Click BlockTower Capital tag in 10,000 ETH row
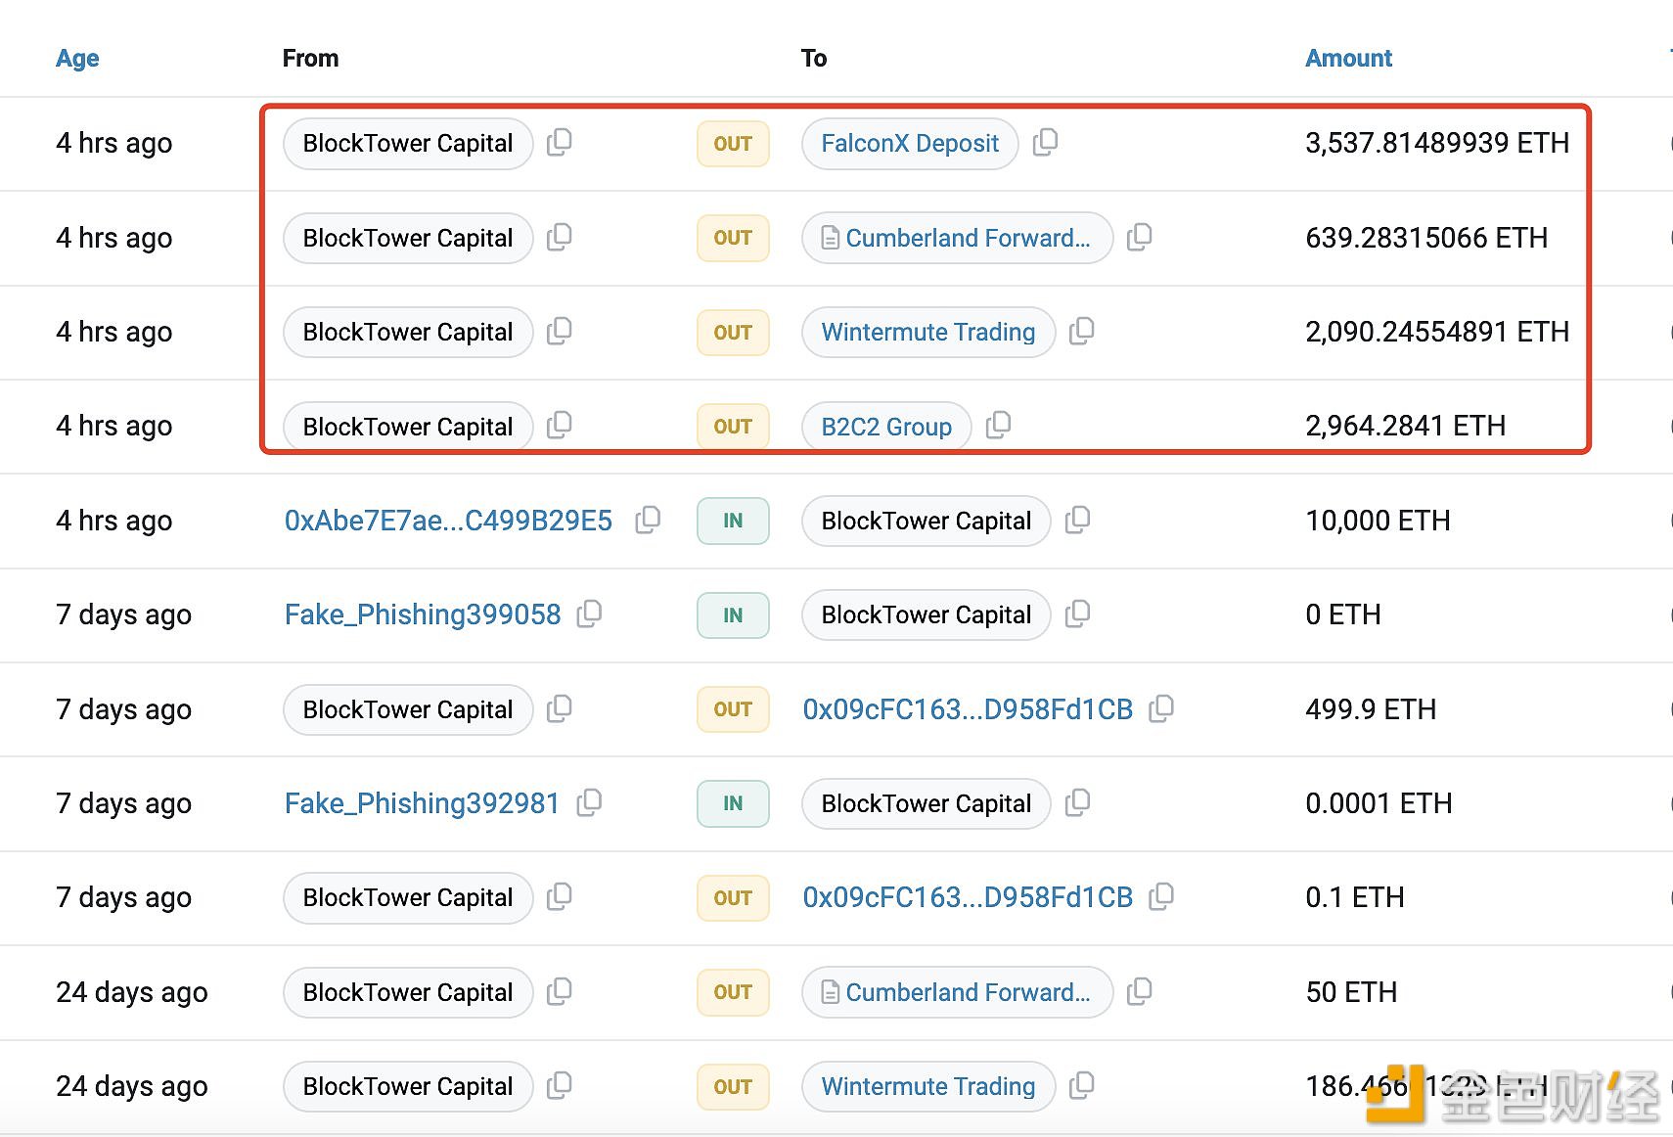 927,521
